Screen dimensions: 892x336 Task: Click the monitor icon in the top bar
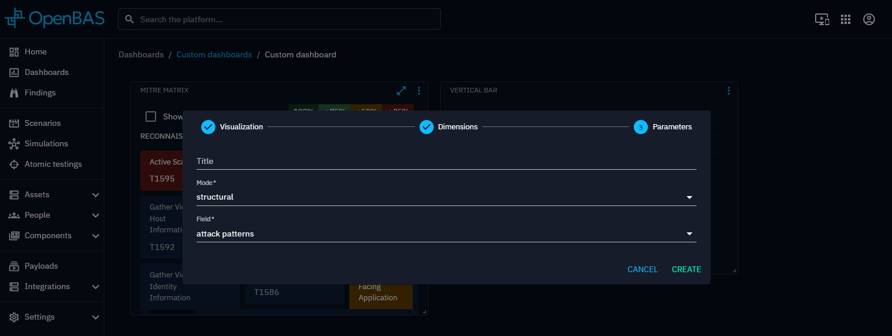822,19
